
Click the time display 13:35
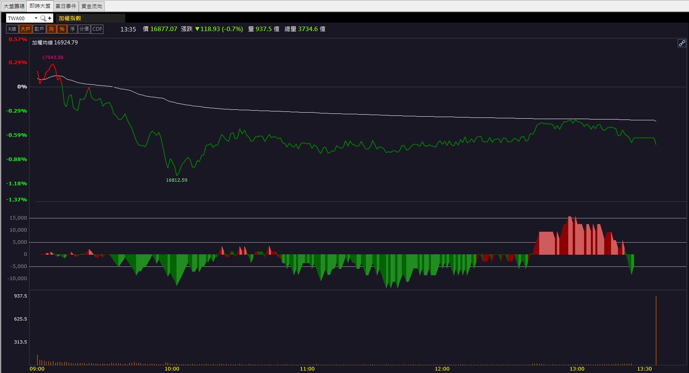tap(128, 29)
